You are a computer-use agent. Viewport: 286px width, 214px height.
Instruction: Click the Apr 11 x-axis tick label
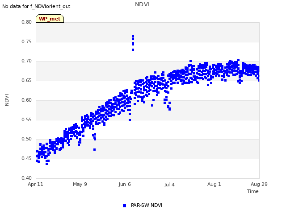[x=35, y=184]
